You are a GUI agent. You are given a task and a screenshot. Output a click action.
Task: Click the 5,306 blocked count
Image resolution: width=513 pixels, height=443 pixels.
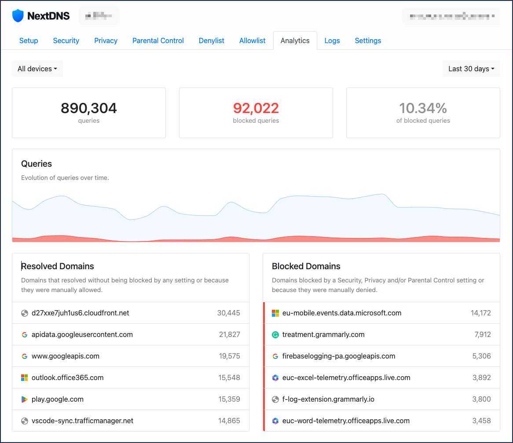click(x=482, y=356)
